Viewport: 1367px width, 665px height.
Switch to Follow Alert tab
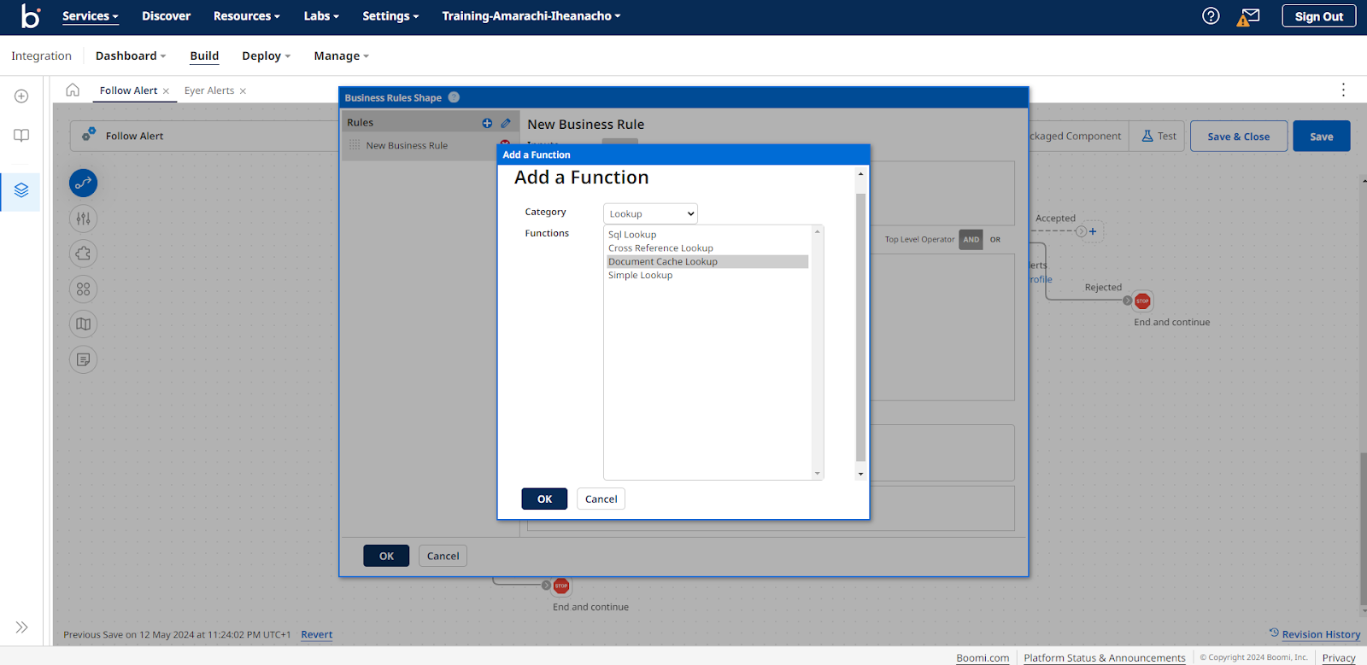coord(128,90)
